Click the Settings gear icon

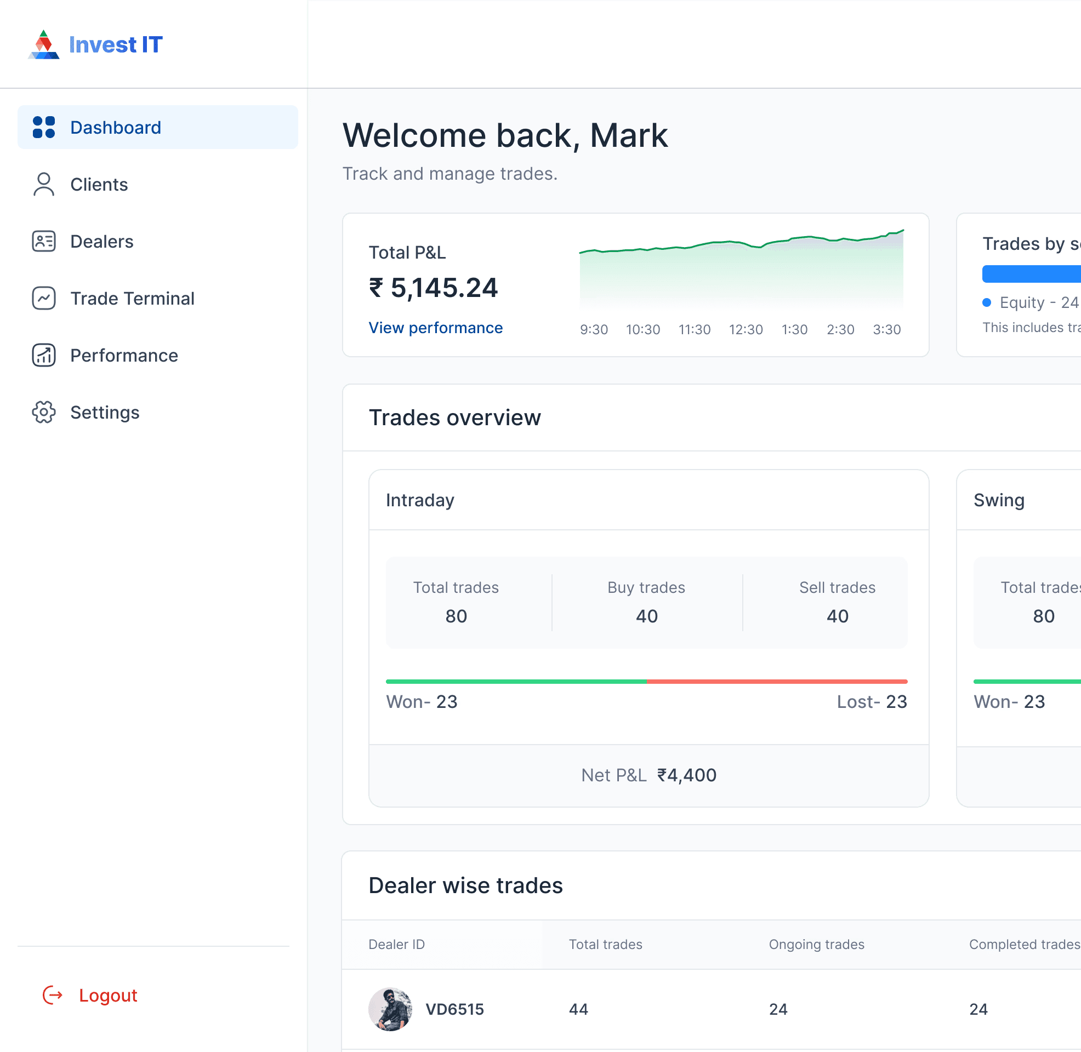[x=44, y=412]
